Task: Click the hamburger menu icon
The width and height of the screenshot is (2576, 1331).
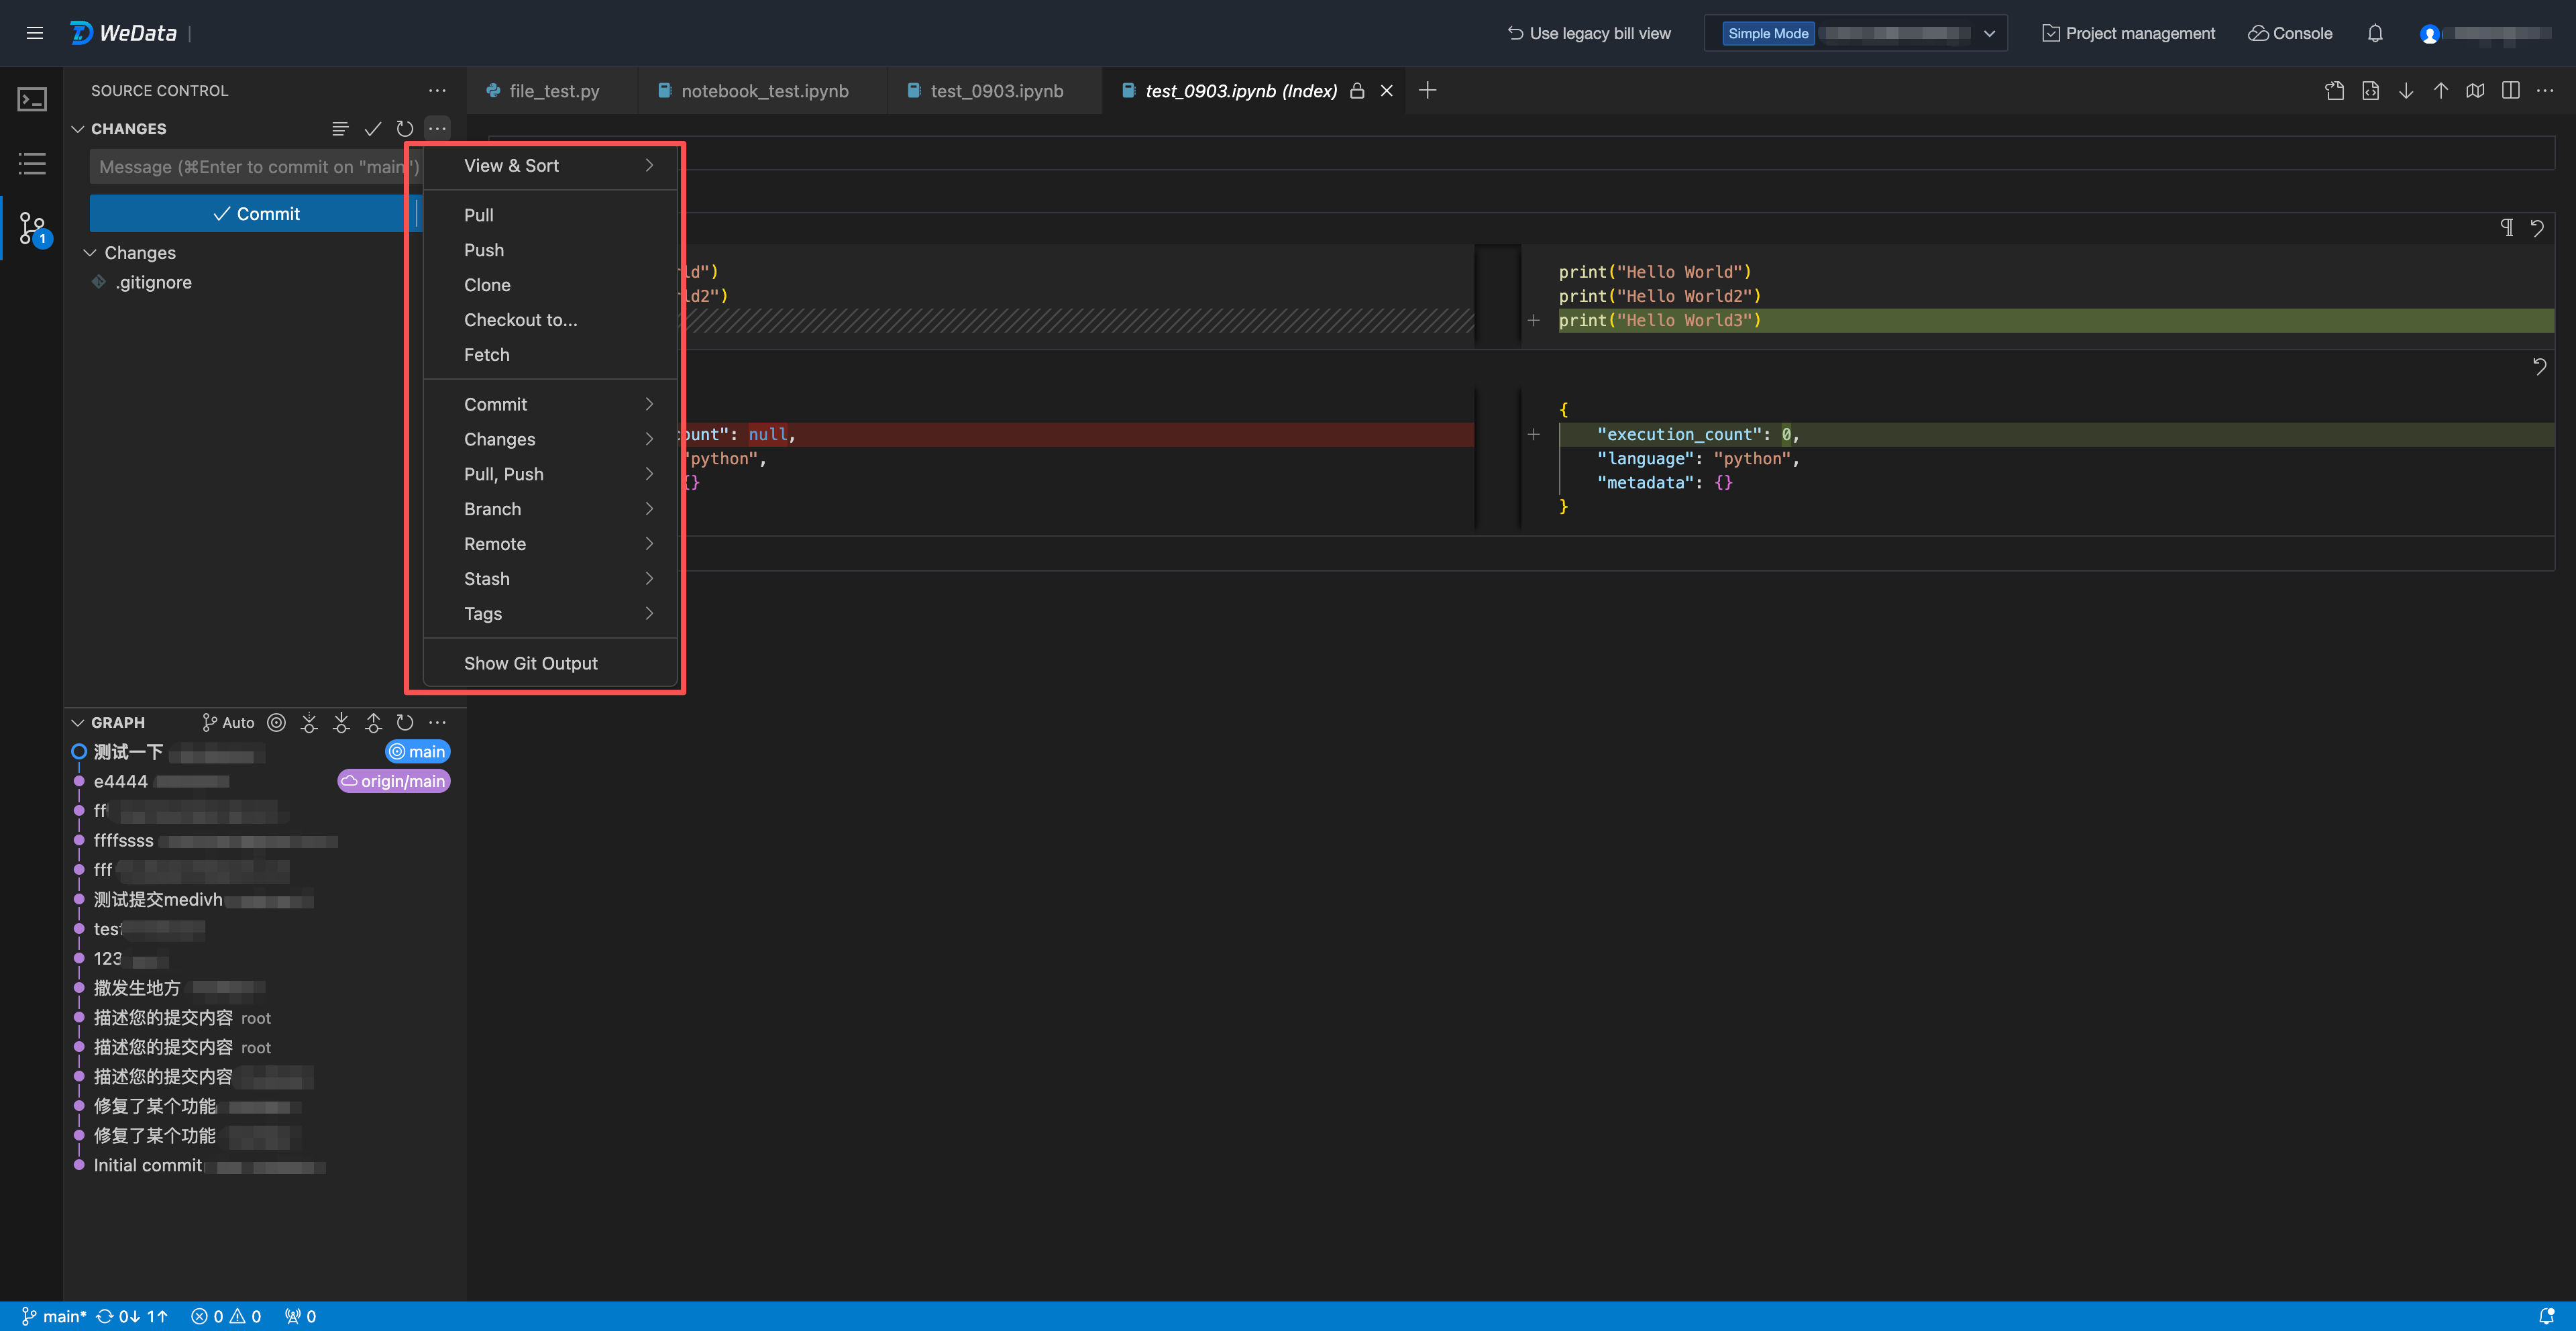Action: click(x=34, y=33)
